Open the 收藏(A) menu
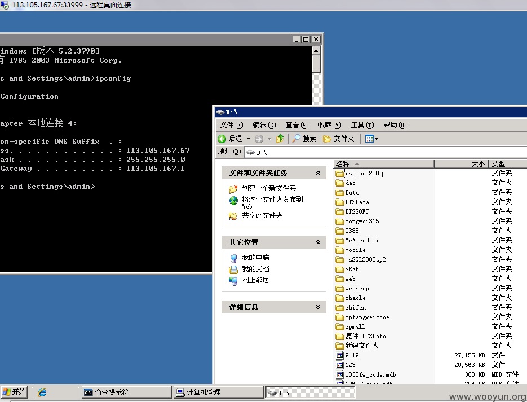The height and width of the screenshot is (402, 527). (329, 125)
